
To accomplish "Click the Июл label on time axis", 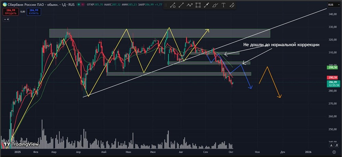I will point(154,152).
